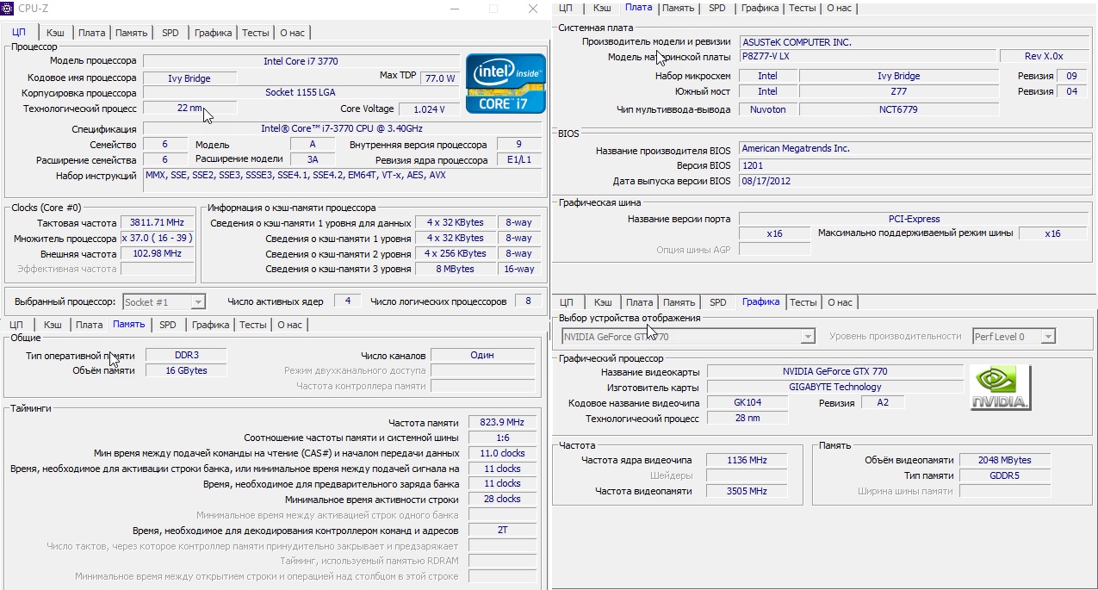The height and width of the screenshot is (590, 1098).
Task: Open the Кэш tab above Выбор устройства отображения
Action: [604, 302]
